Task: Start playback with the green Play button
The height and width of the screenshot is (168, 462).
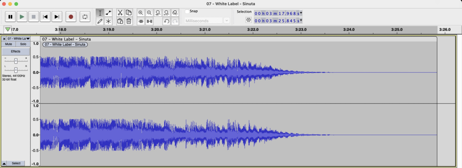Action: pos(22,17)
